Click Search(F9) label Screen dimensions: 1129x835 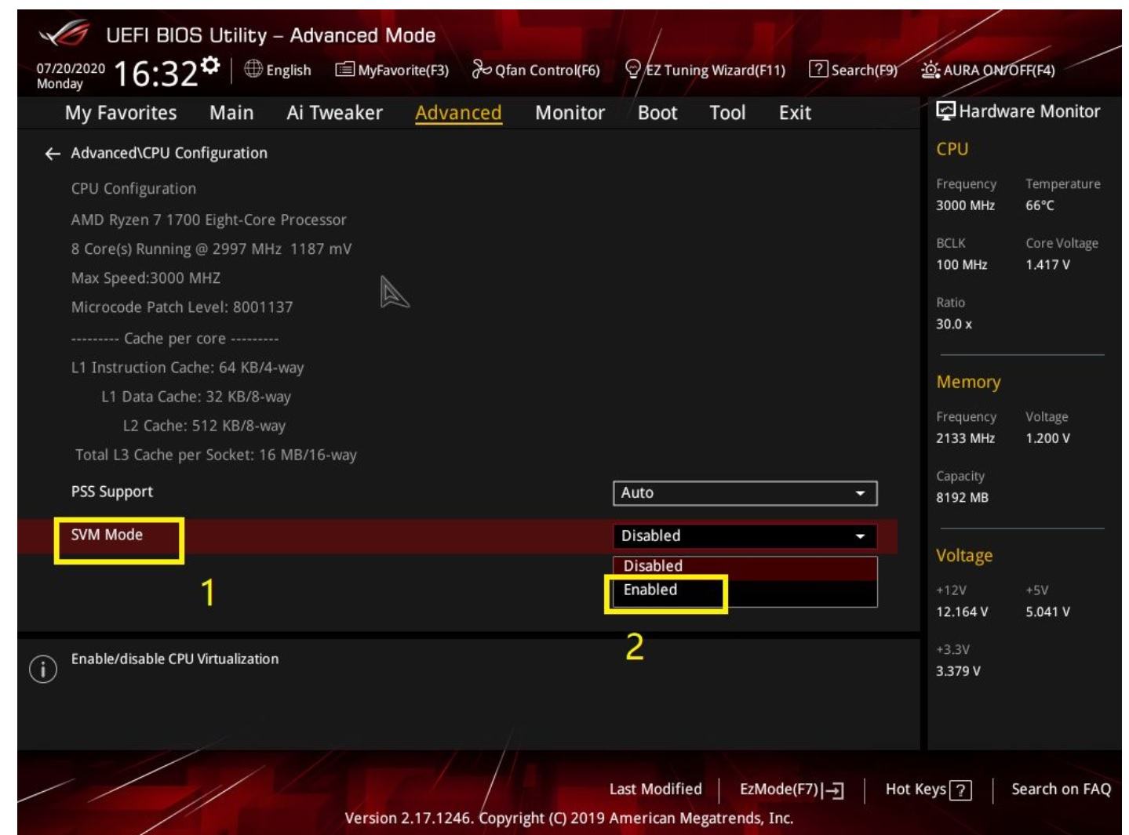tap(864, 70)
